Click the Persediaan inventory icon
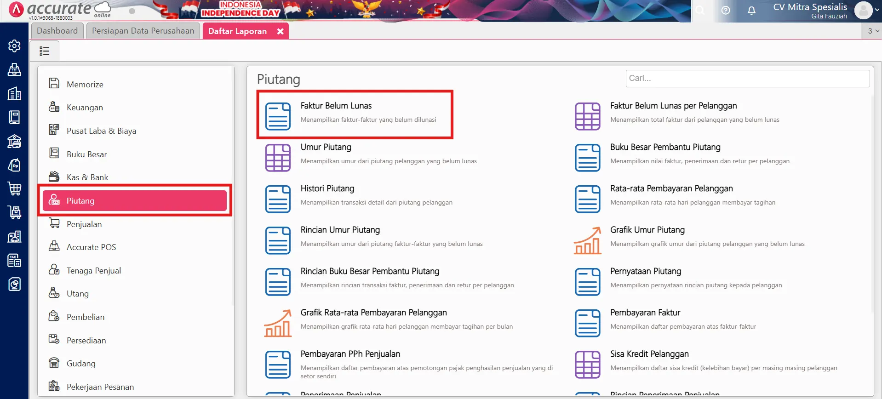This screenshot has width=882, height=399. [54, 339]
